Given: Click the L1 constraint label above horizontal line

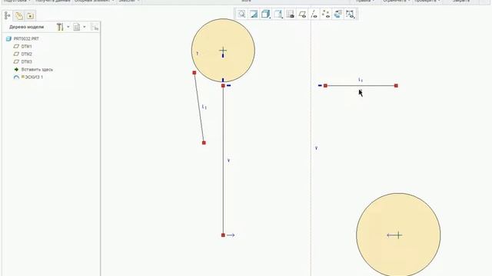Looking at the screenshot, I should [x=361, y=80].
